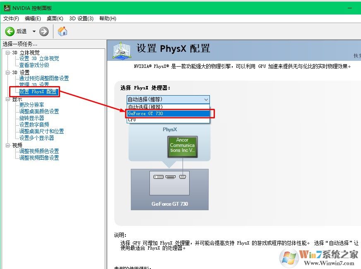
Task: Select the Ancor Communications monitor icon
Action: (x=182, y=147)
